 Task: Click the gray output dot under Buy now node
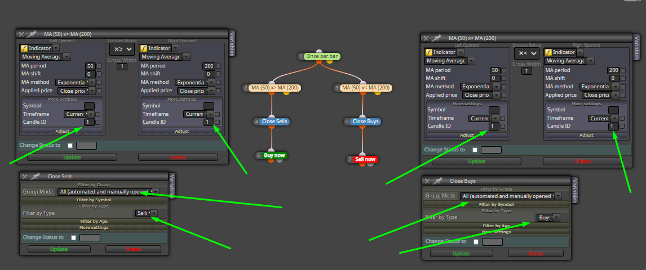click(280, 160)
